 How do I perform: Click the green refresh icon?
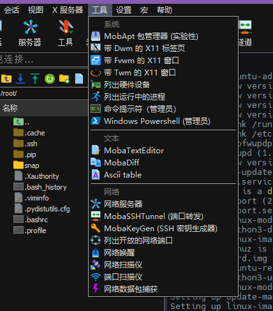point(50,79)
